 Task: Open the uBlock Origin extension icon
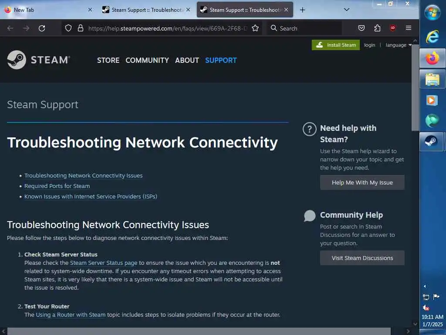point(393,27)
